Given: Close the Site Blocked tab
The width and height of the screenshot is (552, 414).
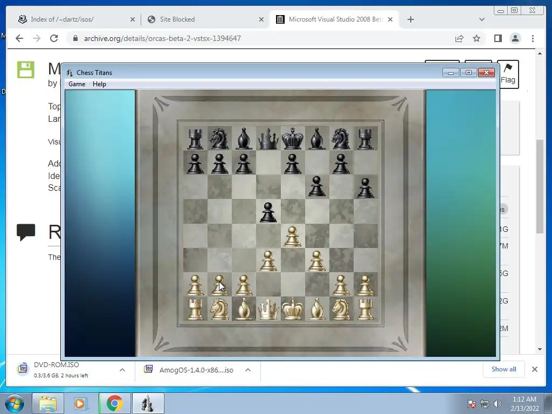Looking at the screenshot, I should [x=261, y=20].
